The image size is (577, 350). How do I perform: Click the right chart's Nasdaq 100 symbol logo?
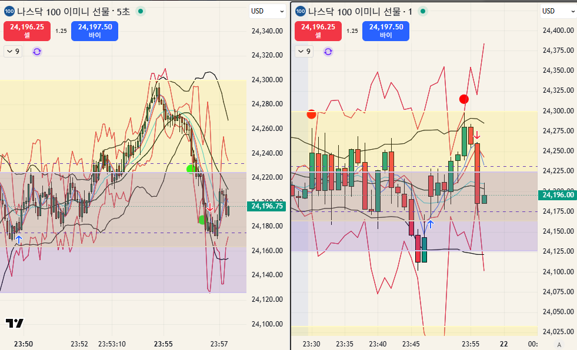click(301, 11)
